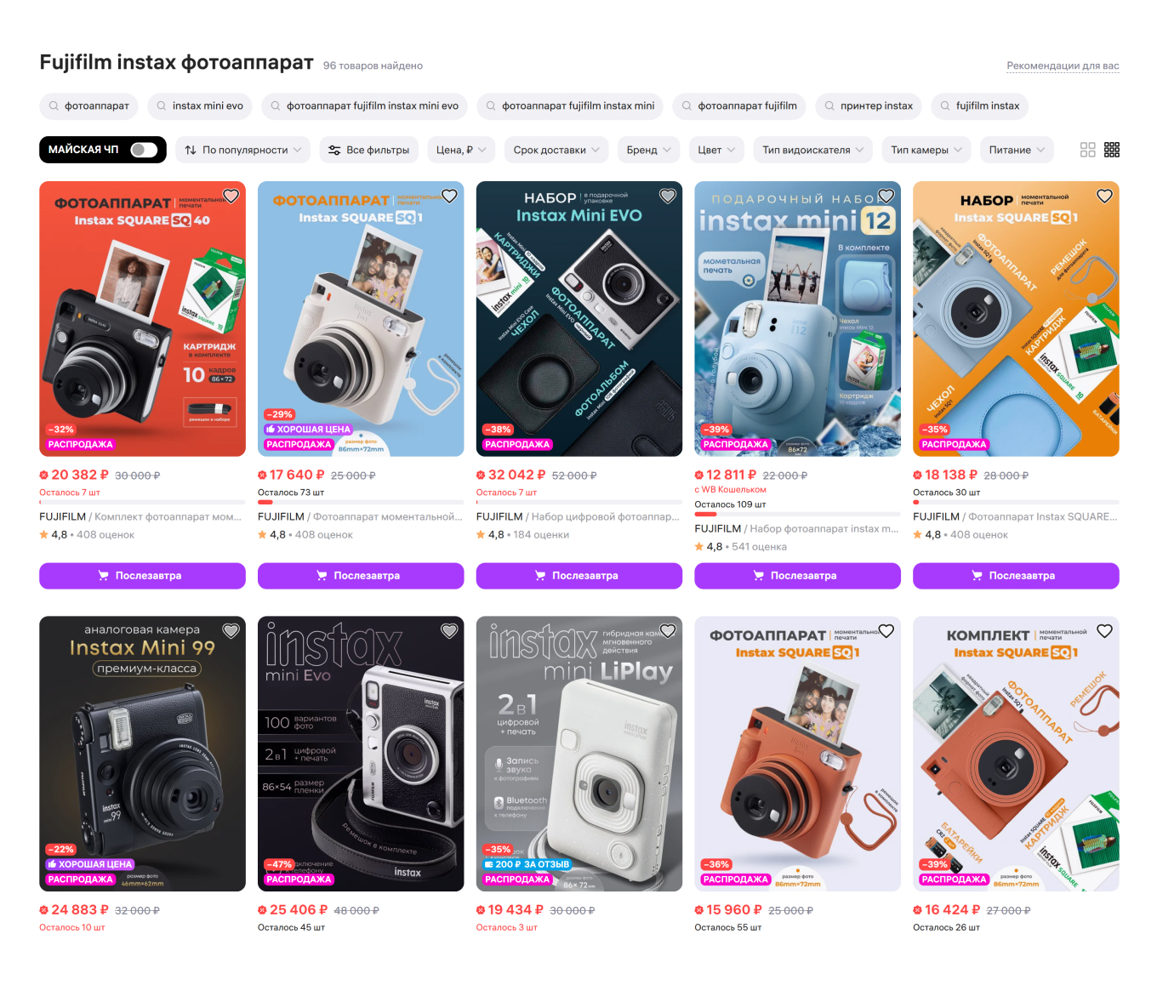
Task: Click heart icon on КОМПЛЕКТ SQ1 card
Action: 1104,631
